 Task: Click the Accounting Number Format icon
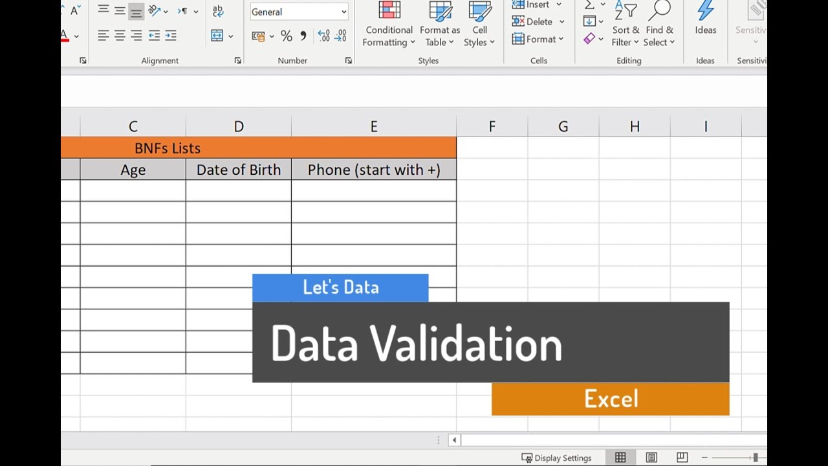(259, 36)
